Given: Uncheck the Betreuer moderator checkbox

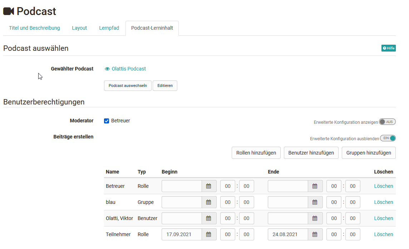Looking at the screenshot, I should (x=107, y=121).
